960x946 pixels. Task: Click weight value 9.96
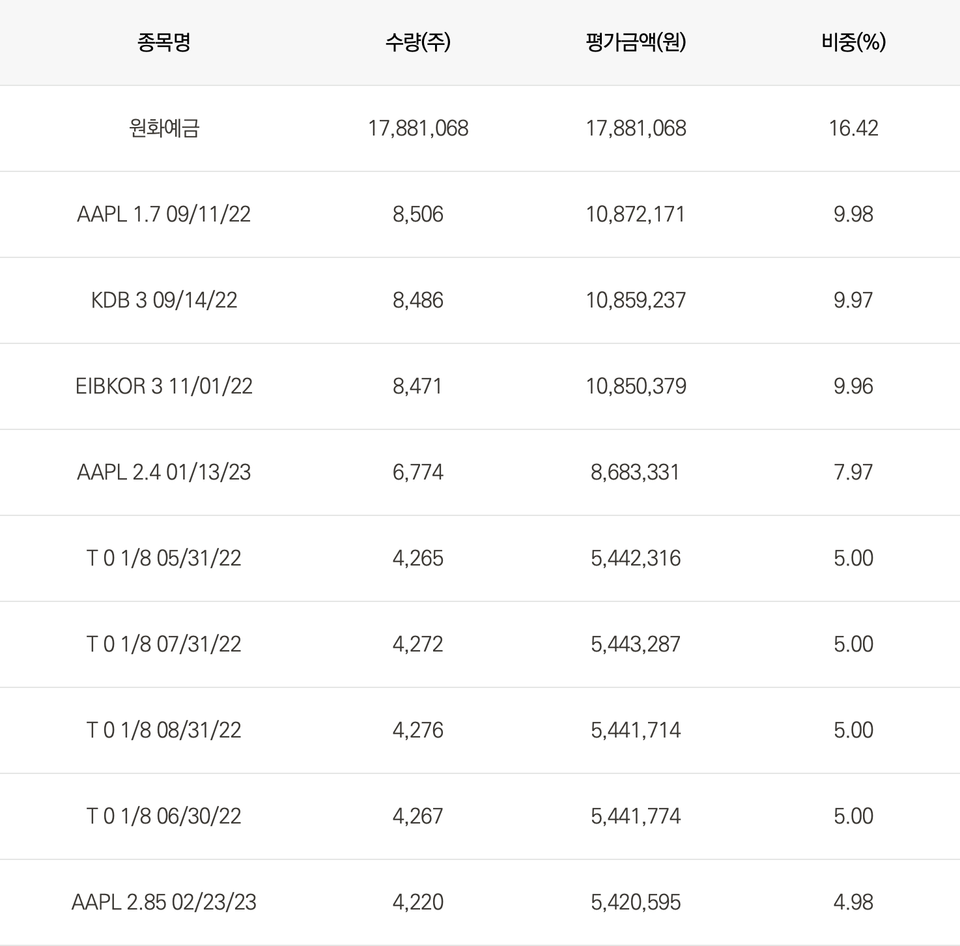[x=853, y=386]
